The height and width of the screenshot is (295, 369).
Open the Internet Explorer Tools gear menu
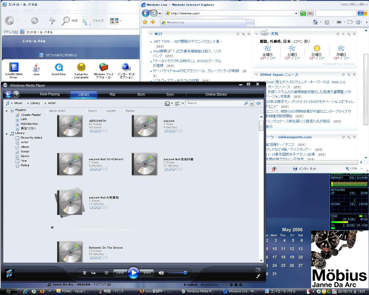point(358,22)
